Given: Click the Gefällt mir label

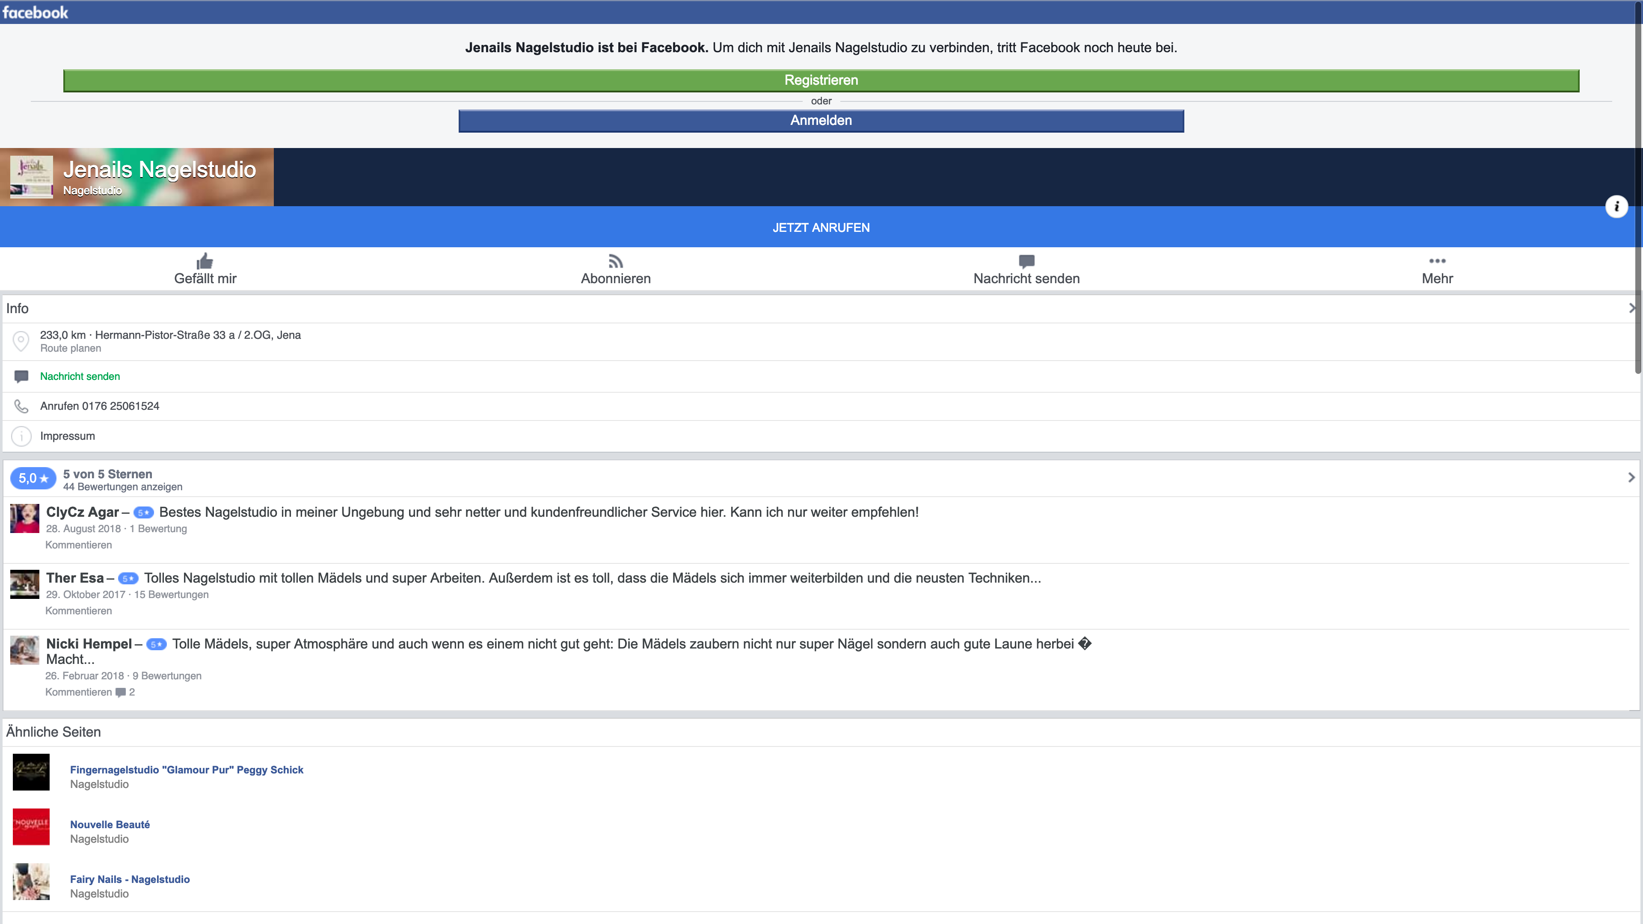Looking at the screenshot, I should click(x=205, y=278).
